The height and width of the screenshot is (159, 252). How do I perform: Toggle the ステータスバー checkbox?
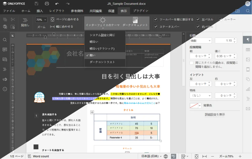click(x=156, y=27)
